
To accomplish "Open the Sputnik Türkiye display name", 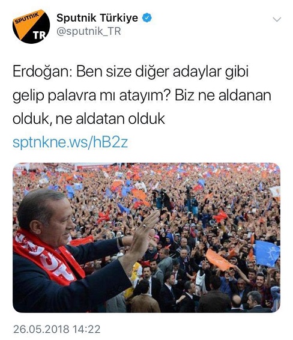I will coord(97,18).
